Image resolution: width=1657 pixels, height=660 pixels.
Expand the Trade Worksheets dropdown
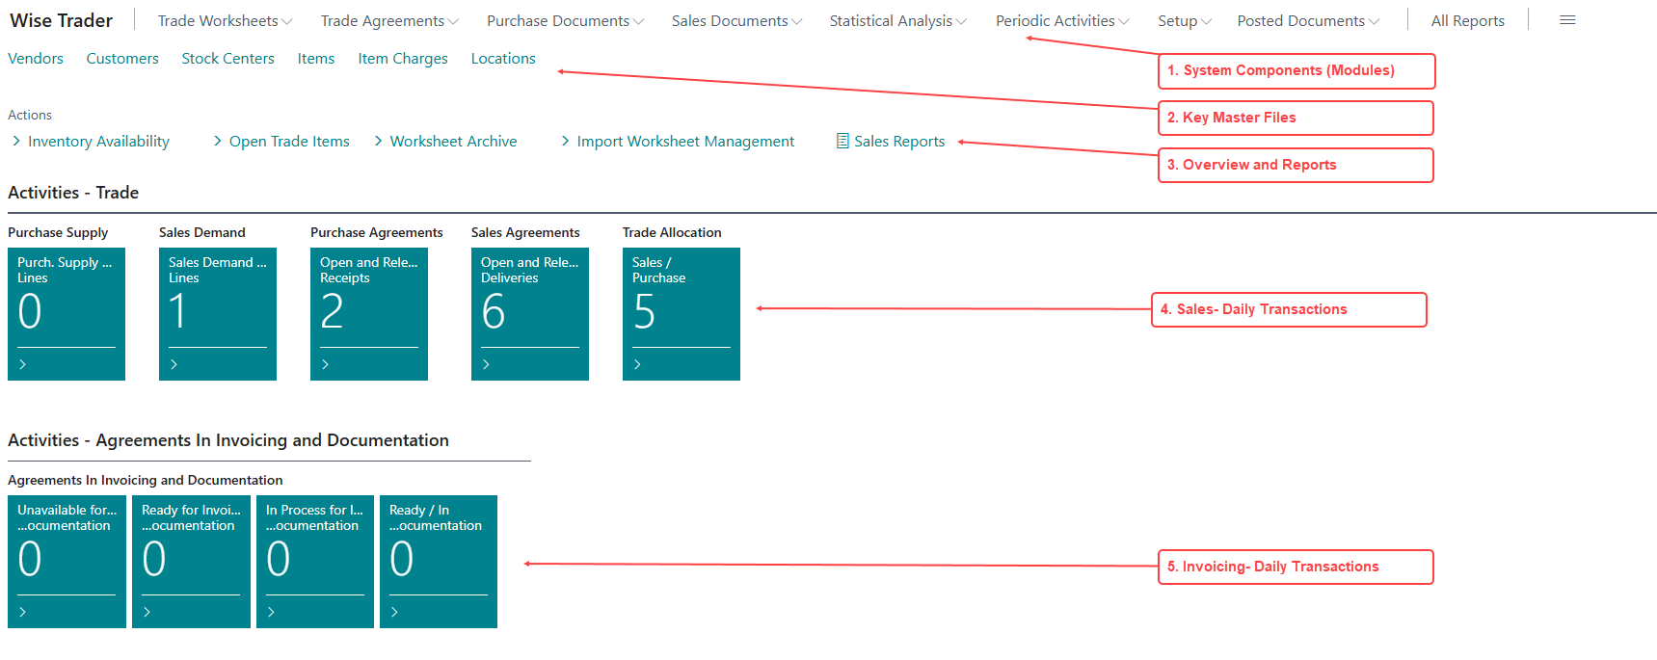pos(225,21)
